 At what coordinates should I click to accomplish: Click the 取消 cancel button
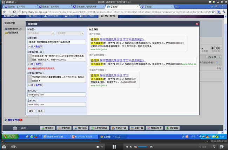40,111
